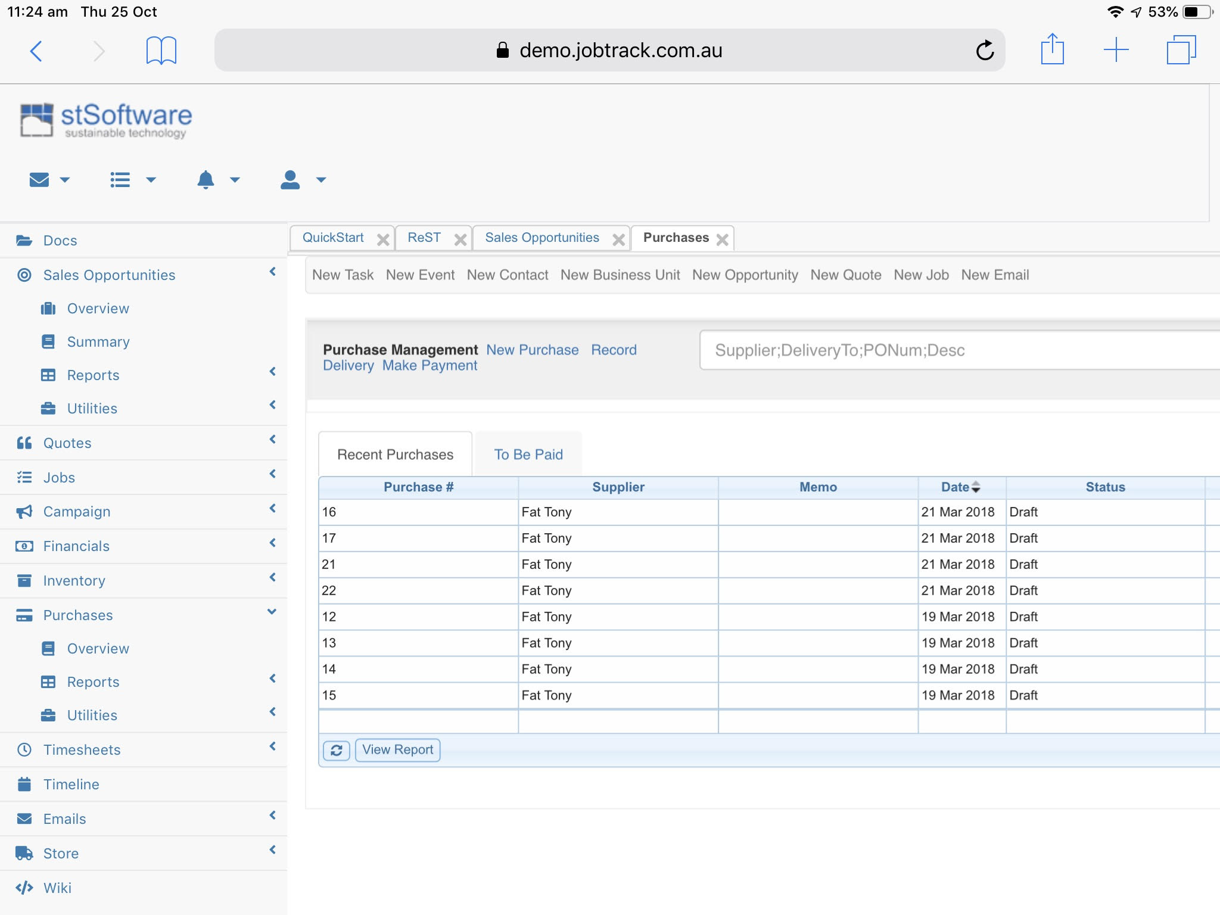Viewport: 1220px width, 915px height.
Task: Click New Purchase link
Action: tap(533, 350)
